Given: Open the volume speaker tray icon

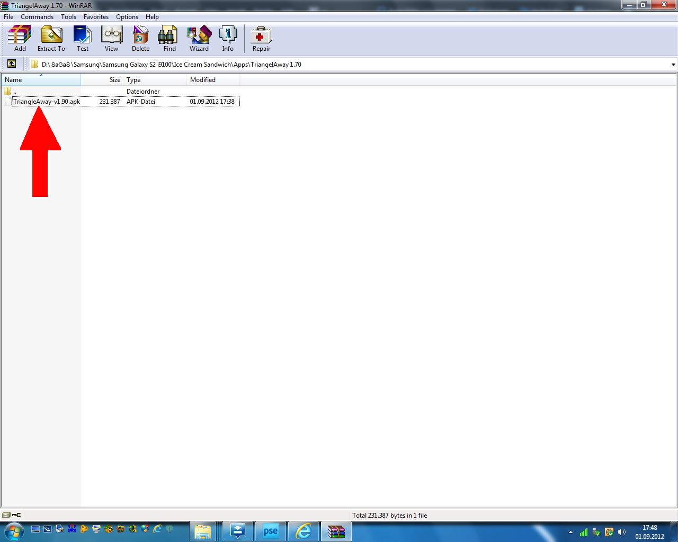Looking at the screenshot, I should pyautogui.click(x=622, y=532).
